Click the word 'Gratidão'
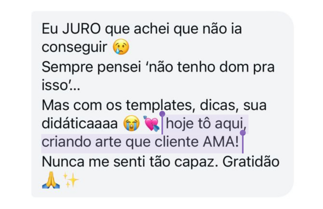This screenshot has height=209, width=323. click(x=251, y=161)
